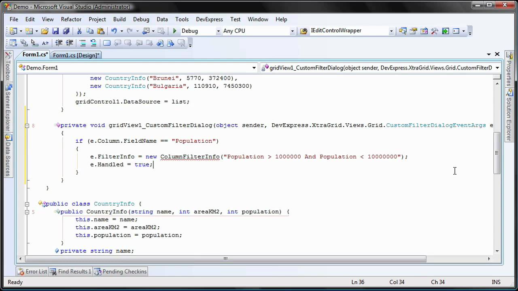Open the members dropdown showing gridView1_CustomFilterDialog
The image size is (518, 291).
coord(497,68)
